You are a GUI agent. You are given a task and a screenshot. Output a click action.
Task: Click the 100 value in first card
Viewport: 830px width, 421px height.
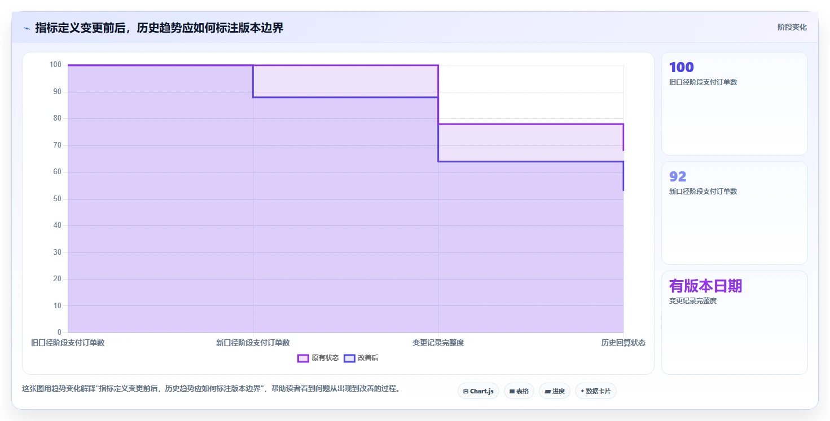click(681, 67)
